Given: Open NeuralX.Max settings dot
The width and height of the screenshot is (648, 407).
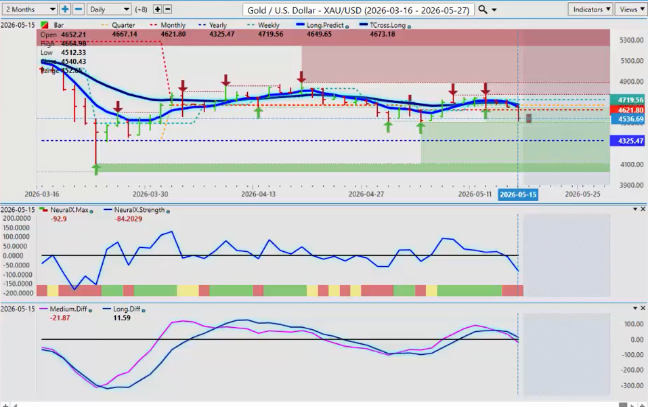Looking at the screenshot, I should tap(91, 211).
